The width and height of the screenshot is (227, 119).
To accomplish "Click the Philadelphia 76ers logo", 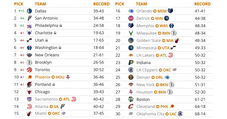I will tap(29, 26).
